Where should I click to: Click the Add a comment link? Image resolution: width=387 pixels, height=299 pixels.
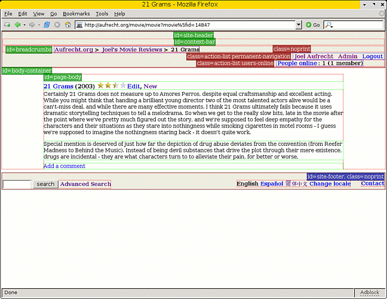(64, 166)
